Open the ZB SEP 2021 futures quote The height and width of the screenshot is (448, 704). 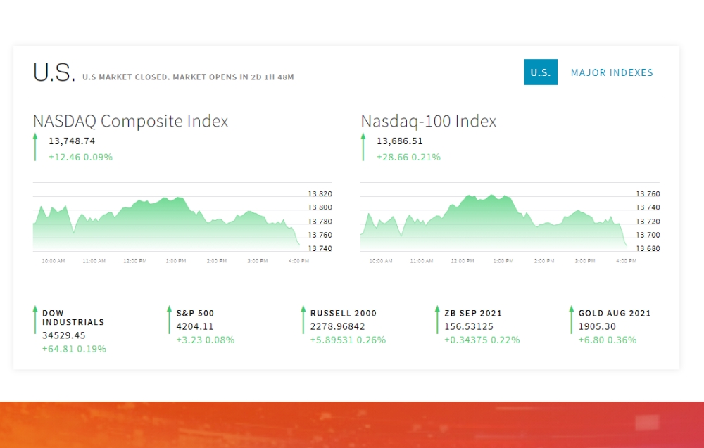[473, 313]
